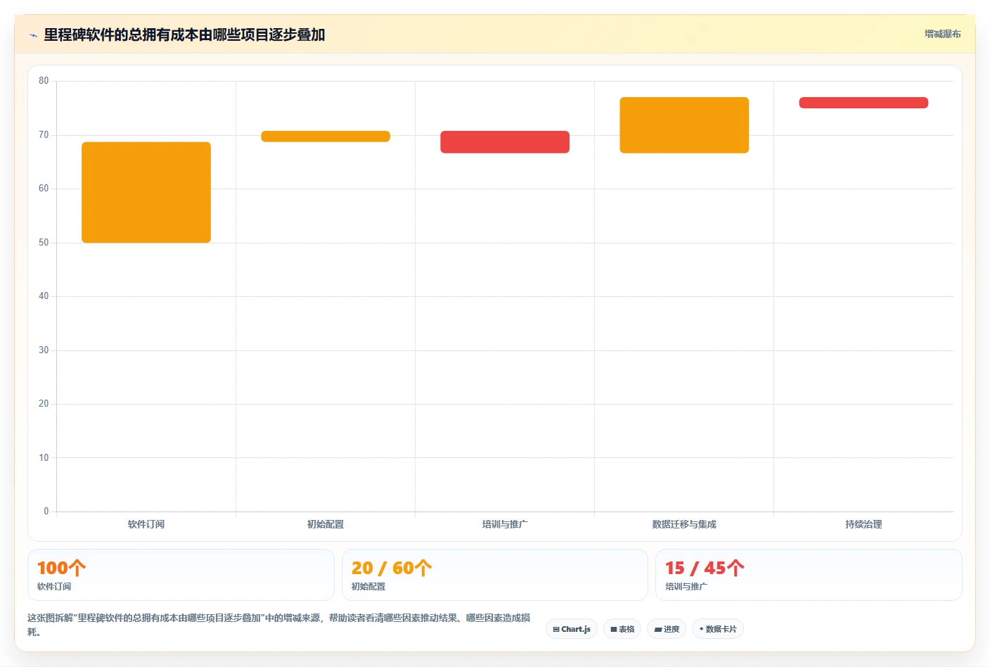The width and height of the screenshot is (990, 667).
Task: Open the 15 / 45个 培训与推广 card
Action: click(809, 575)
